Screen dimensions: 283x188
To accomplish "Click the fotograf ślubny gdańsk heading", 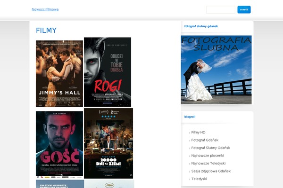I will point(201,26).
